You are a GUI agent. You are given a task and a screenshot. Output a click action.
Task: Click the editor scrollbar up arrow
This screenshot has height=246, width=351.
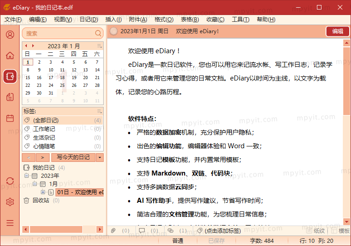click(346, 43)
